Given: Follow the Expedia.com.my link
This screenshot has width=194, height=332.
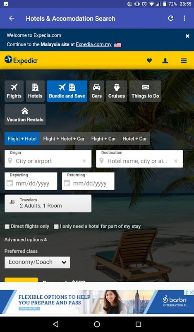Looking at the screenshot, I should tap(93, 44).
